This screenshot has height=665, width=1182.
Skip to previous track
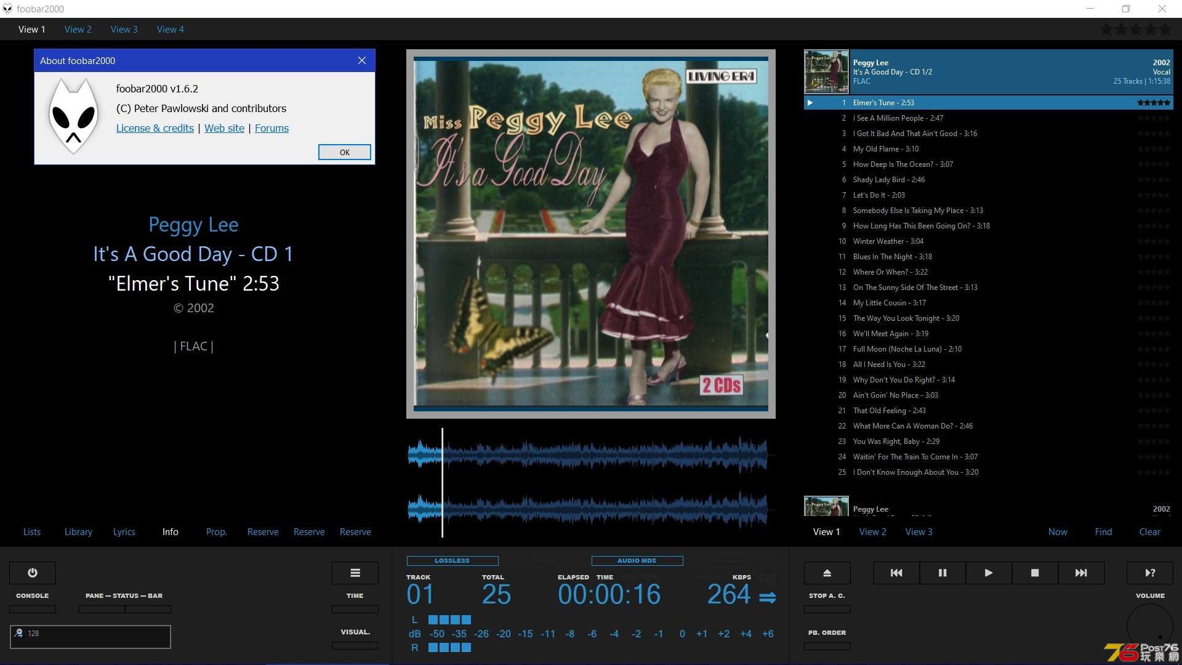(x=896, y=573)
